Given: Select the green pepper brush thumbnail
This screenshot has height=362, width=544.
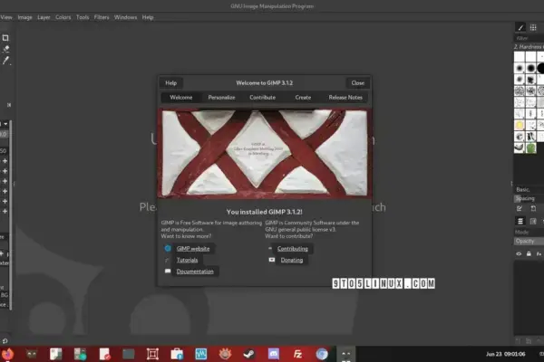Looking at the screenshot, I should pos(530,148).
